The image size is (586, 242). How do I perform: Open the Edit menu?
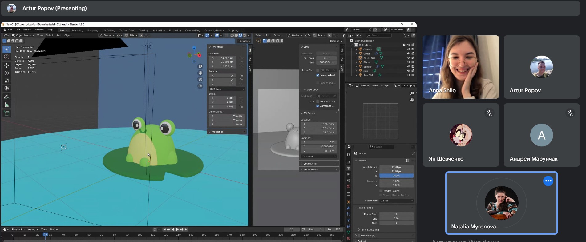tap(18, 30)
